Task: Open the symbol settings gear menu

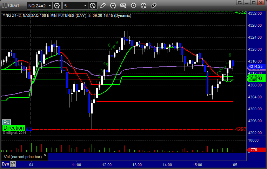Action: (57, 6)
